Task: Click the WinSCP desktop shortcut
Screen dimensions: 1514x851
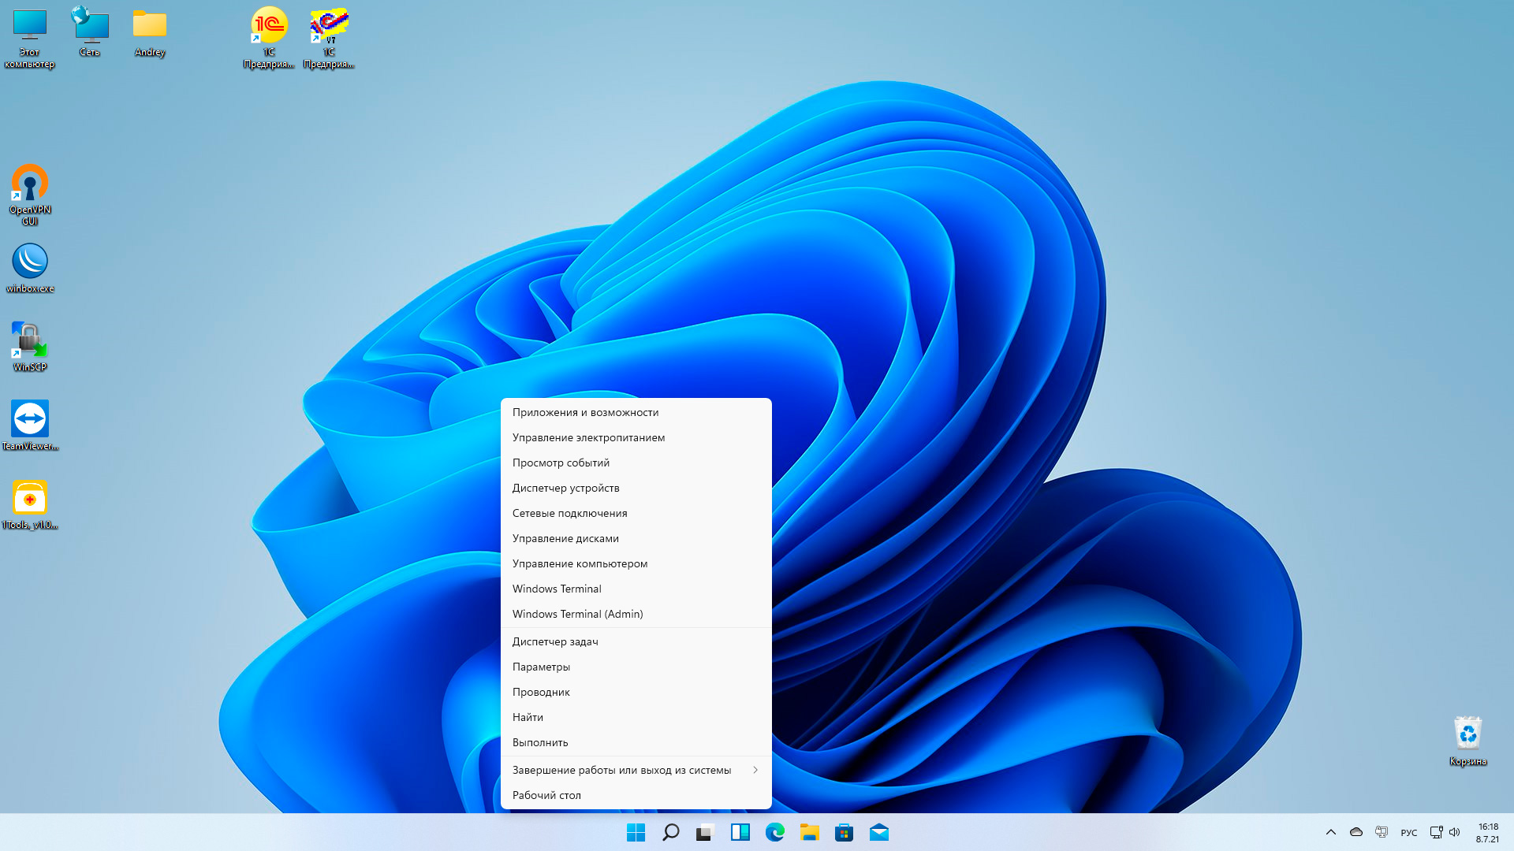Action: [x=30, y=341]
